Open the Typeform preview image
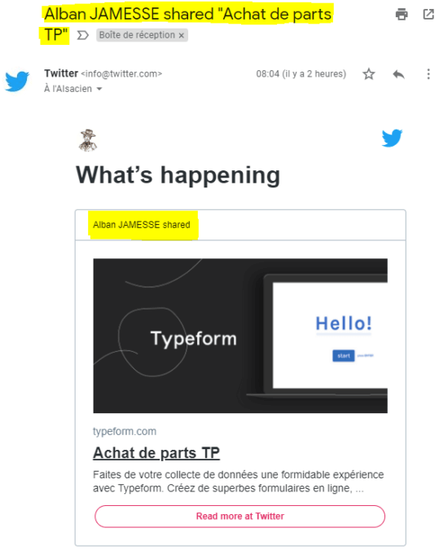 pyautogui.click(x=240, y=336)
